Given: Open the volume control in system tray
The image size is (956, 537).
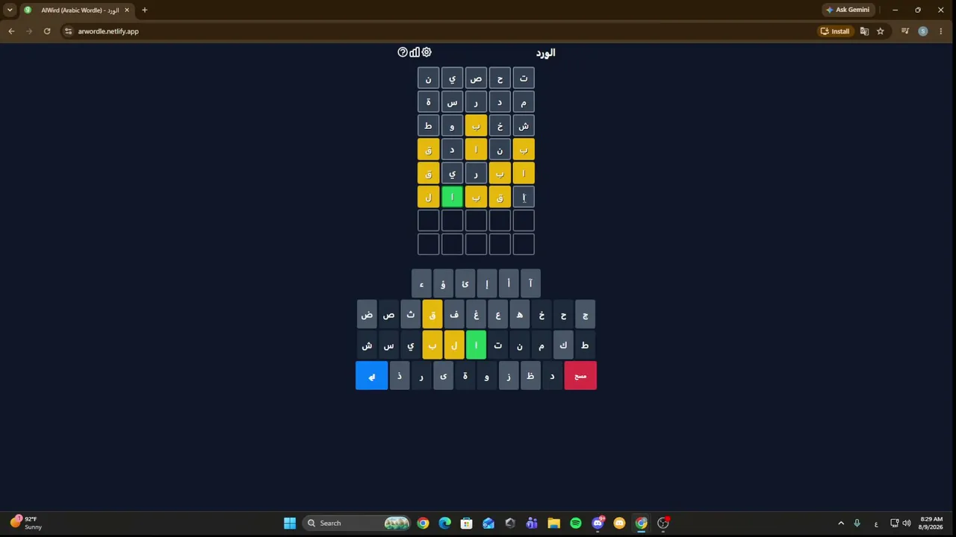Looking at the screenshot, I should 907,523.
